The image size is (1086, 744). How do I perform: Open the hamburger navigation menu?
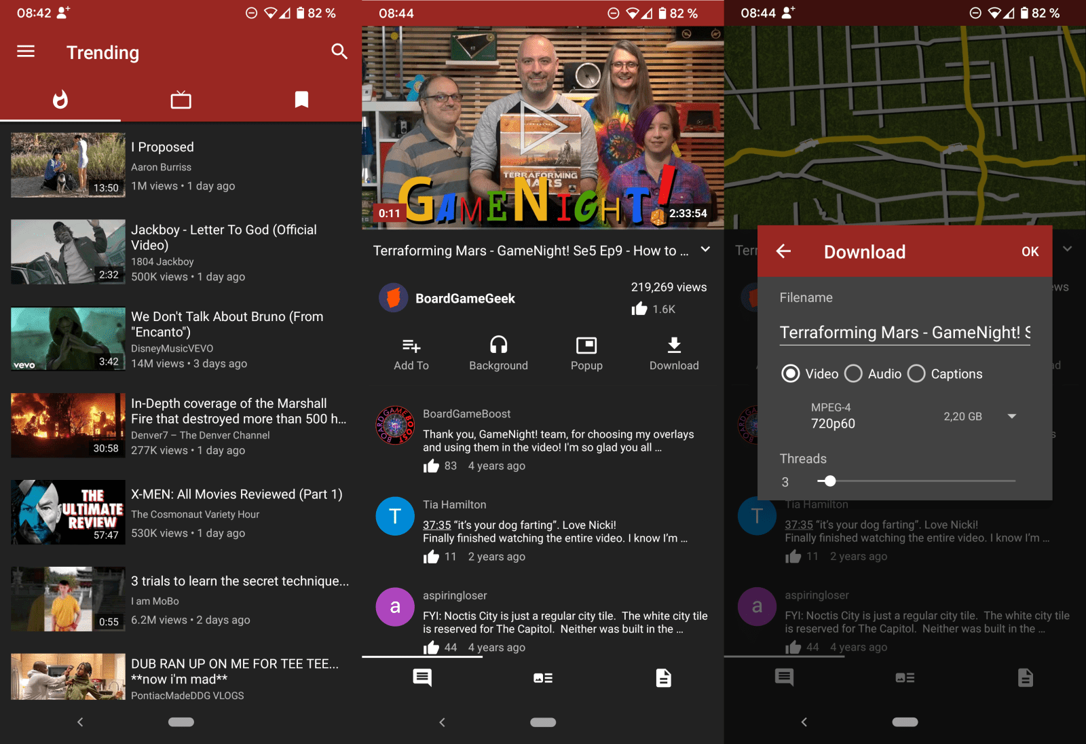26,52
